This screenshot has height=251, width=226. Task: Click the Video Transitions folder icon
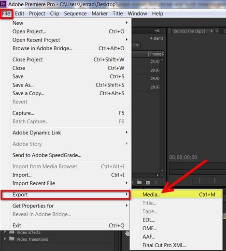(12, 238)
